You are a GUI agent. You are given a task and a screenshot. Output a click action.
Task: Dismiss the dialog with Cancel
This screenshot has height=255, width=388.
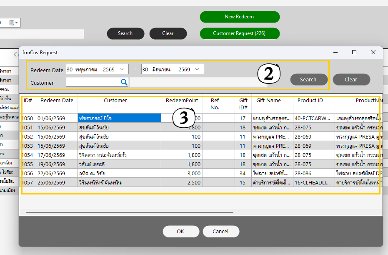click(221, 231)
